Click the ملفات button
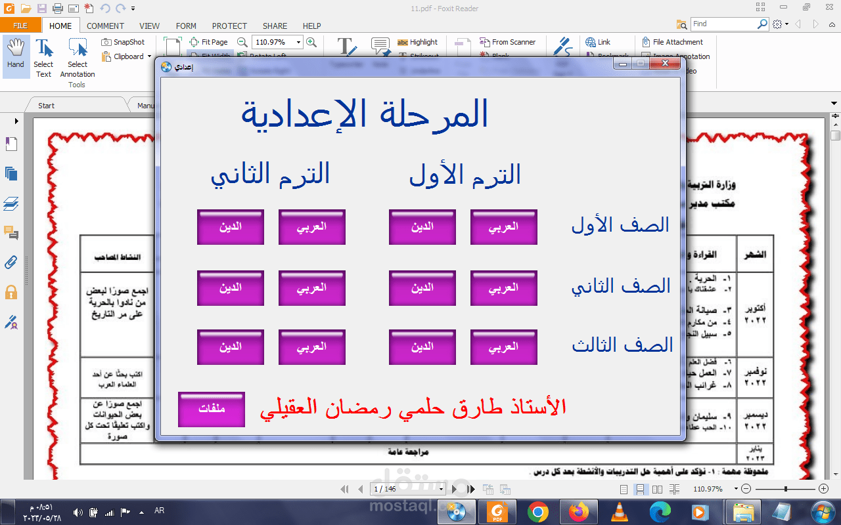841x525 pixels. (212, 409)
